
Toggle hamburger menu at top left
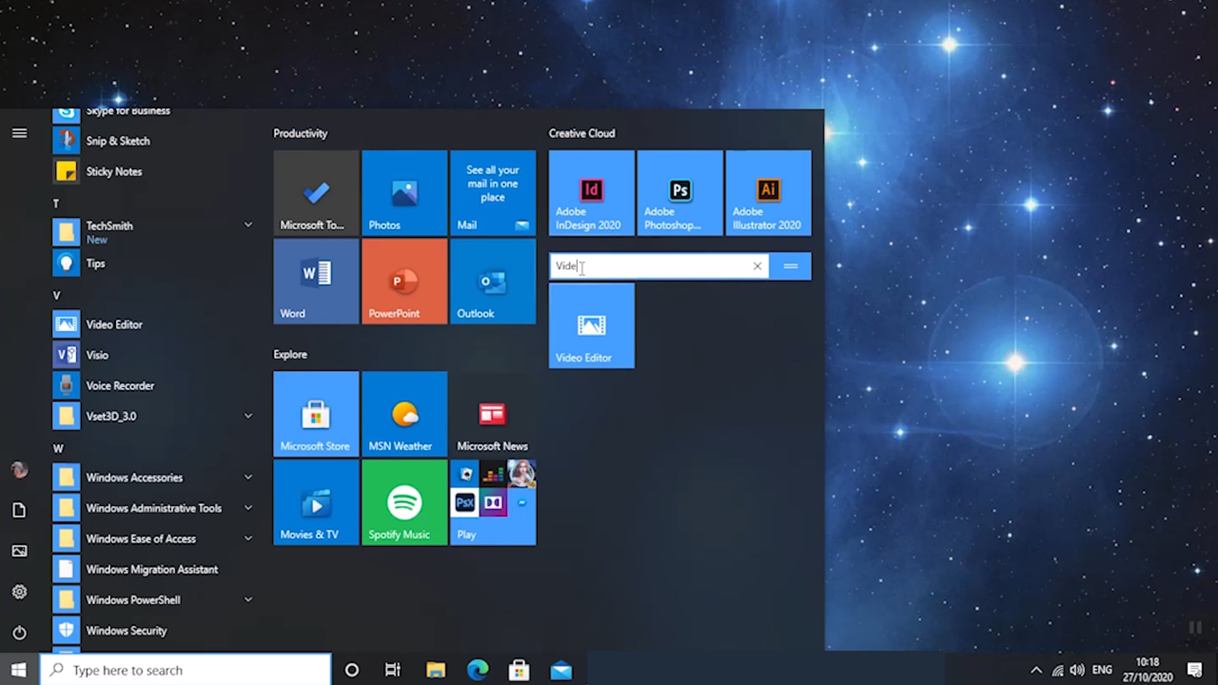[19, 132]
